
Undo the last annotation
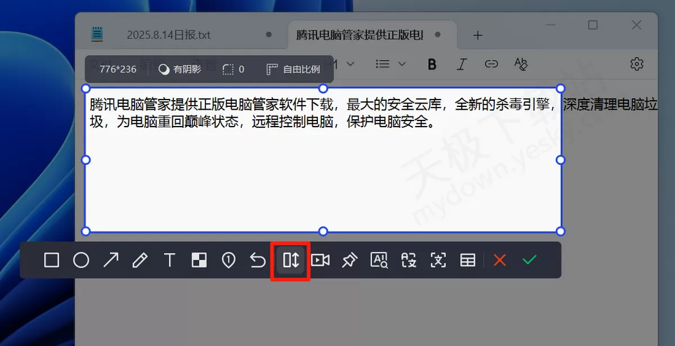(x=258, y=260)
